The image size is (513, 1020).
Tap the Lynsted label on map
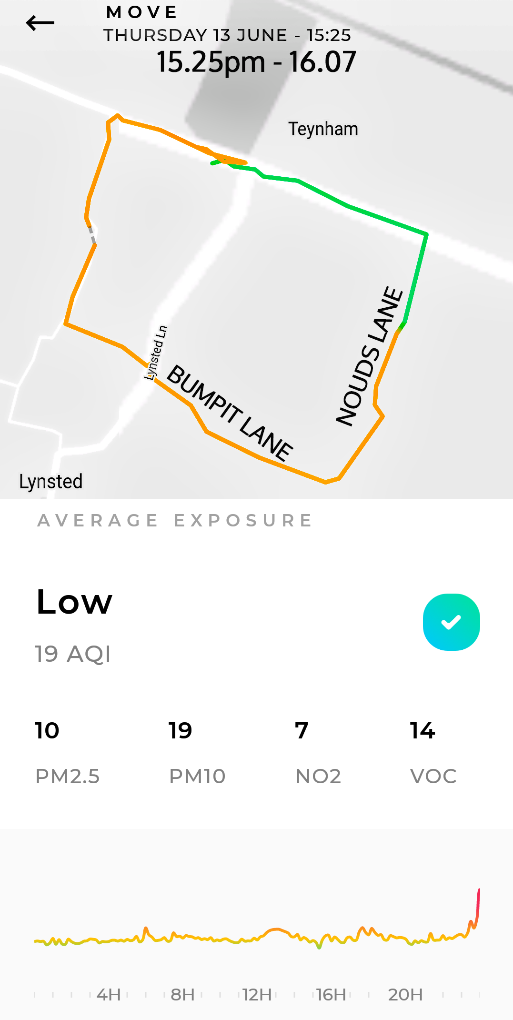(51, 482)
